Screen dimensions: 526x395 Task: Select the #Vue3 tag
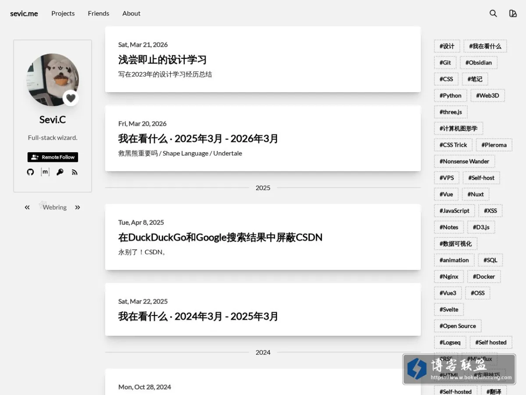click(448, 293)
